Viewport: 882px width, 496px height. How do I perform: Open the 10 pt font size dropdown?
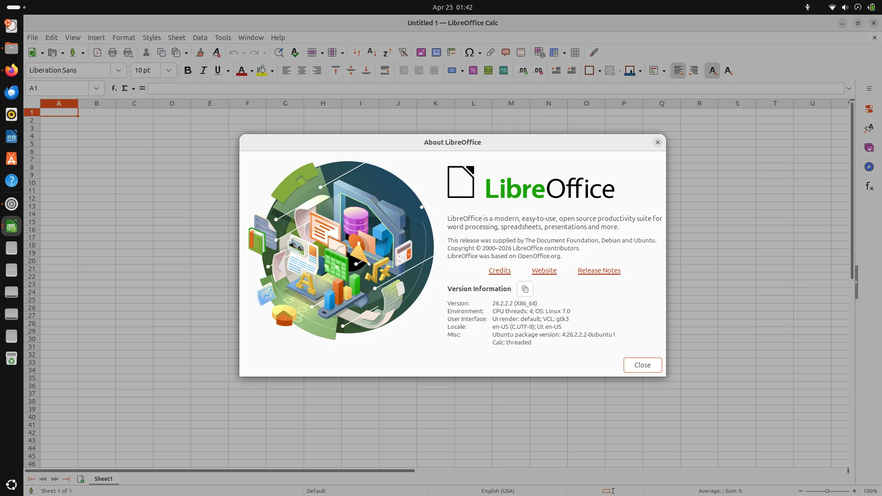point(168,70)
